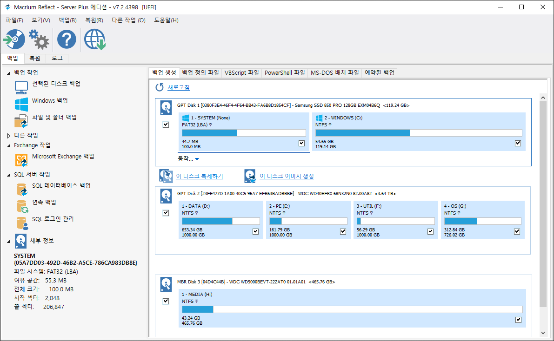554x341 pixels.
Task: Switch to the 로그 tab
Action: (57, 58)
